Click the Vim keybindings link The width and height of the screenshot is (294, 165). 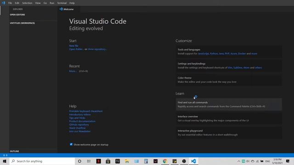click(230, 67)
